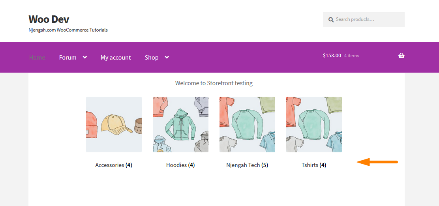Open the Hoodies category thumbnail image

[x=180, y=124]
